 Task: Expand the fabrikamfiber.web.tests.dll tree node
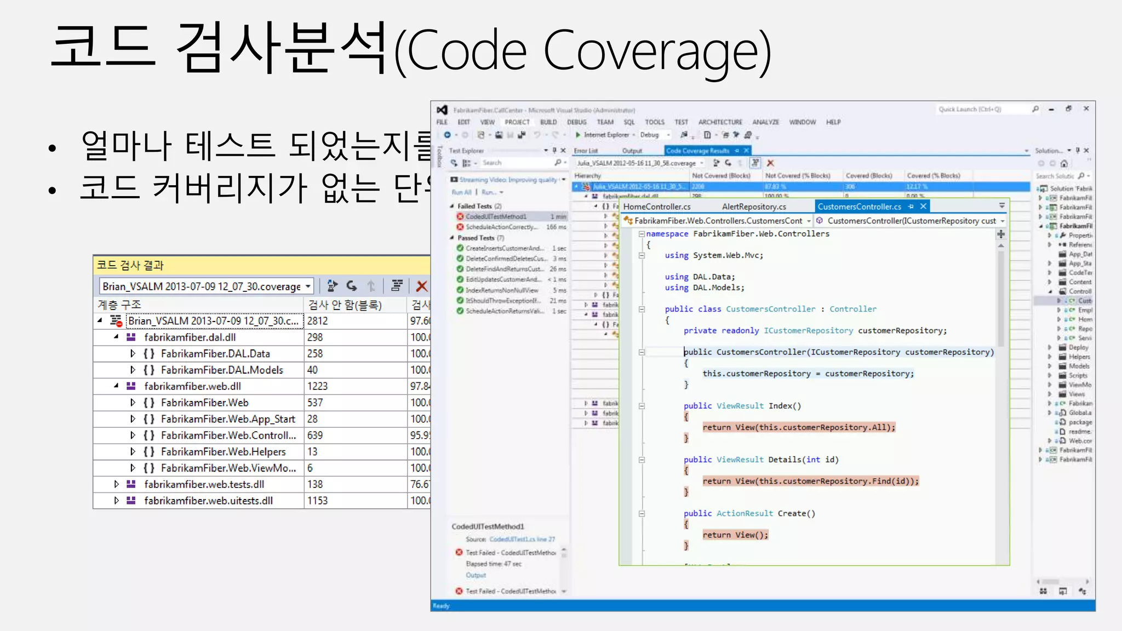click(x=116, y=484)
